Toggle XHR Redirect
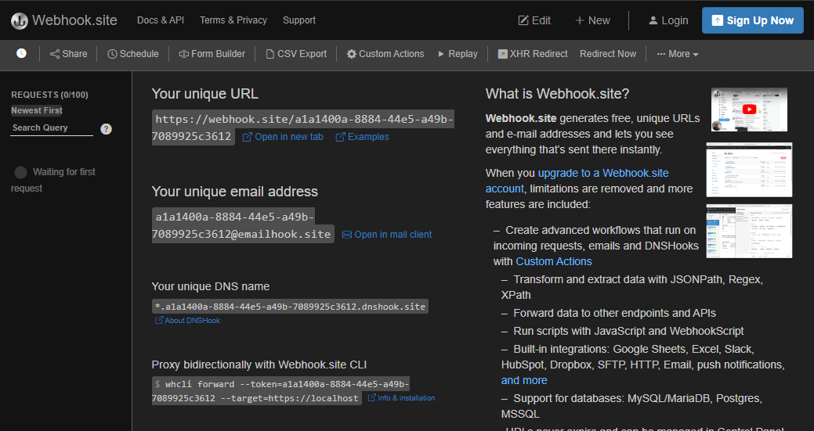Screen dimensions: 814x431 point(533,54)
